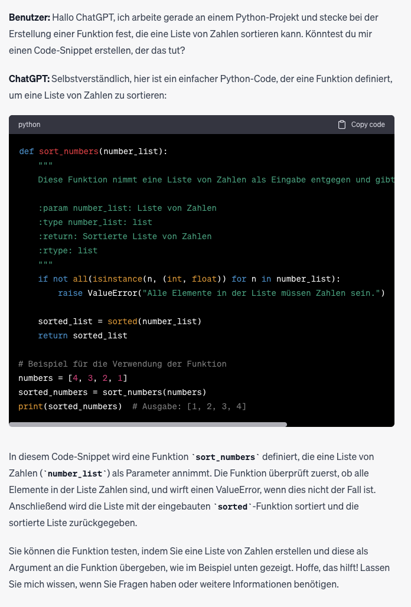Click the docstring line 'Diese Funktion nimmt eine Liste'
The width and height of the screenshot is (411, 607).
(216, 180)
